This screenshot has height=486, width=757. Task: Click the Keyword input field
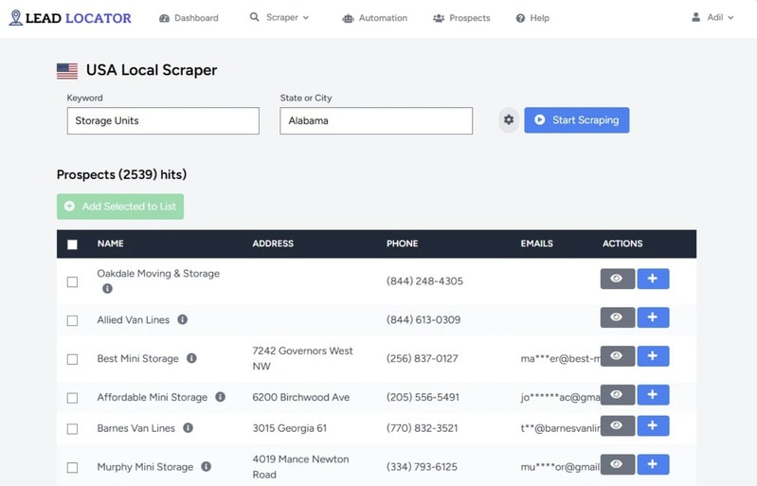162,120
